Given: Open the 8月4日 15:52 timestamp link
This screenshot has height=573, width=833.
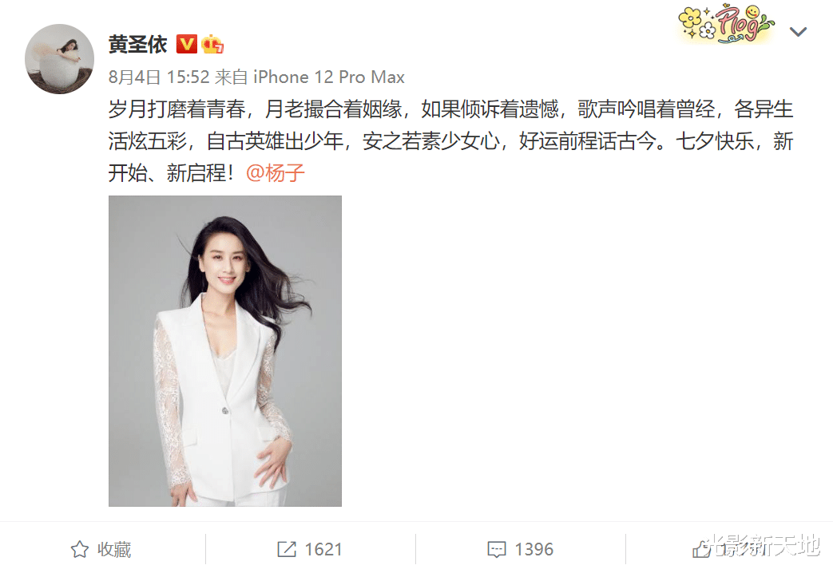Looking at the screenshot, I should click(159, 77).
